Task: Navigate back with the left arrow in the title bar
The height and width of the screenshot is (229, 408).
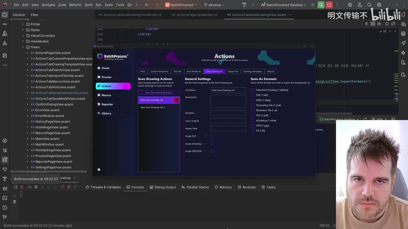Action: [147, 5]
